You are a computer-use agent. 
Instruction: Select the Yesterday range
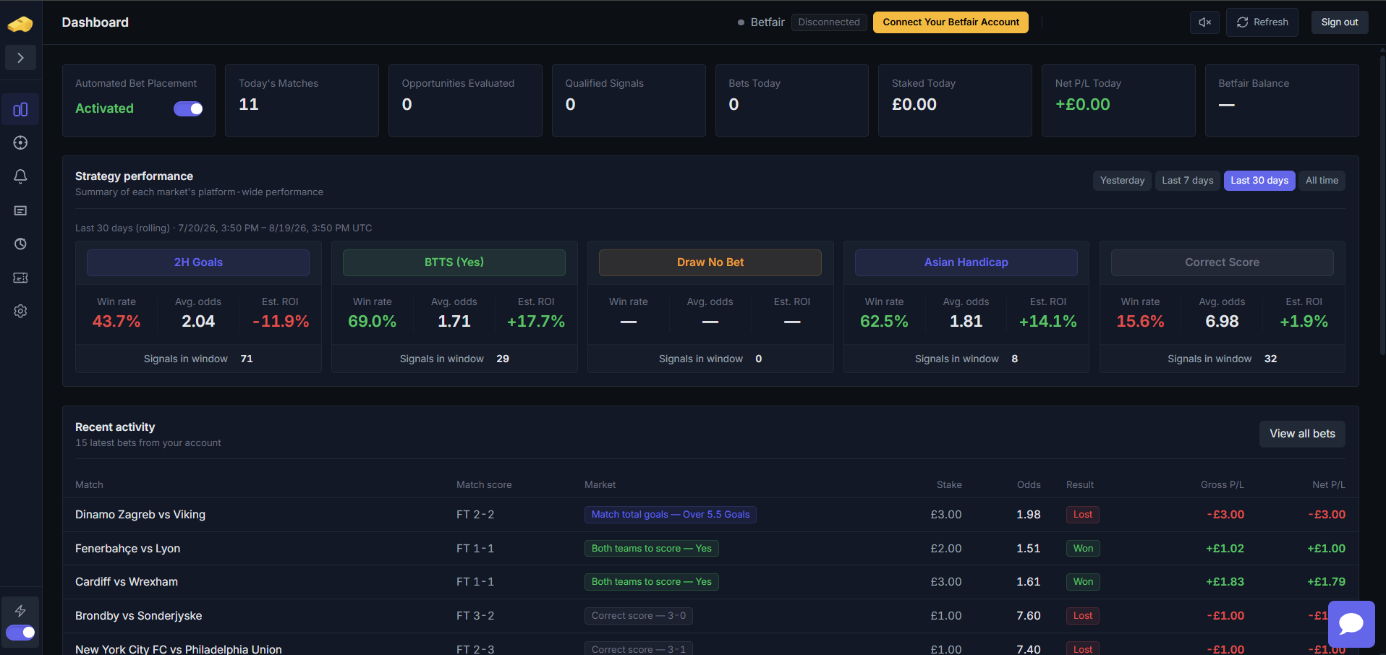1122,181
